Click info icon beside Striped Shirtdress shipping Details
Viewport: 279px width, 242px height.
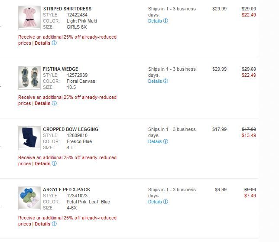[165, 21]
